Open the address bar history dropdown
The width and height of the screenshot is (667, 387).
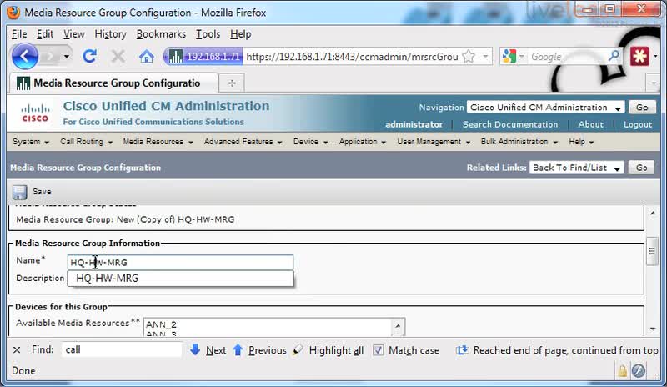pos(485,56)
